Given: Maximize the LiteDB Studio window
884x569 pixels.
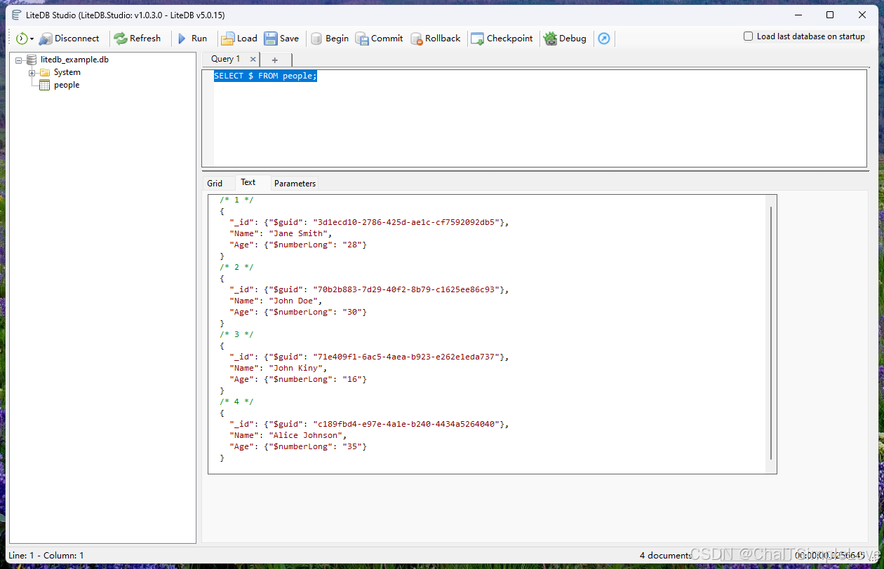Looking at the screenshot, I should coord(830,15).
